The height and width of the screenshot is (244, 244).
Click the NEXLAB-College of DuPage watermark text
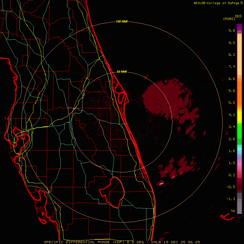pos(216,3)
